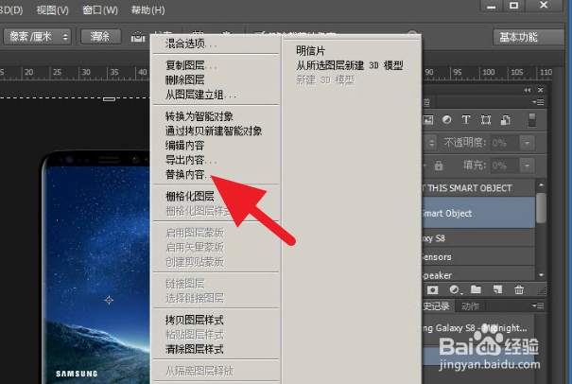Maximize the Photoshop window
The height and width of the screenshot is (384, 572).
pos(514,5)
